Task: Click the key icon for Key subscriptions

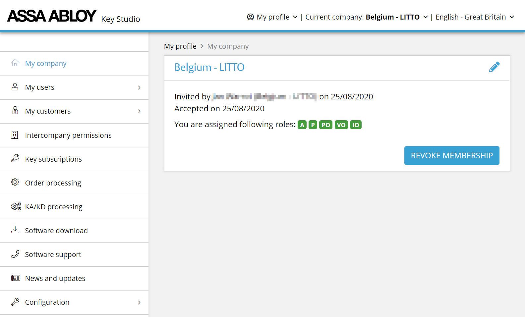Action: [x=15, y=158]
